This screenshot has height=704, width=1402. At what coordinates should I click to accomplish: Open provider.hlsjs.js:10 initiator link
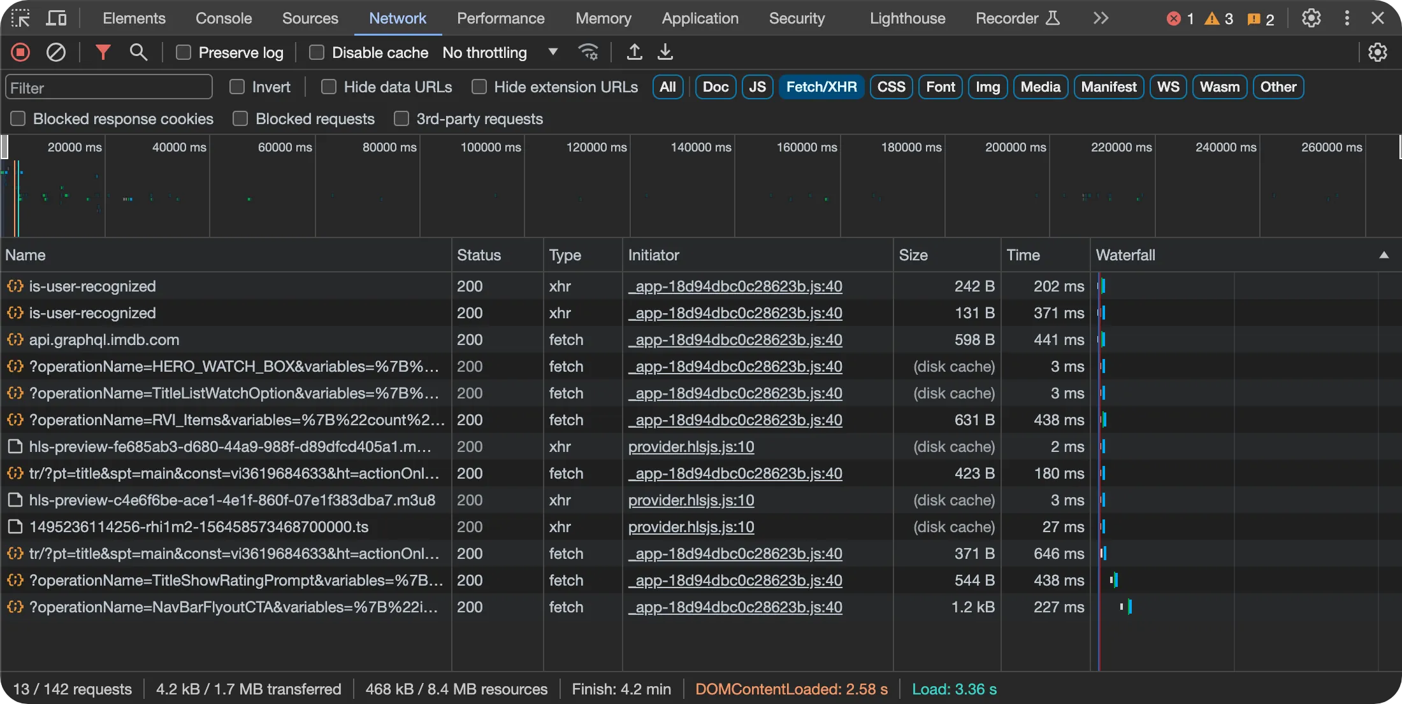coord(691,447)
